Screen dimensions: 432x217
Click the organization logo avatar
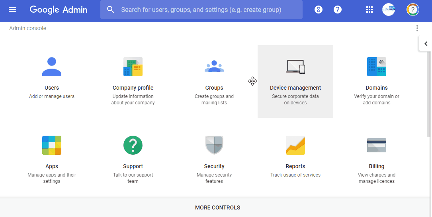389,10
